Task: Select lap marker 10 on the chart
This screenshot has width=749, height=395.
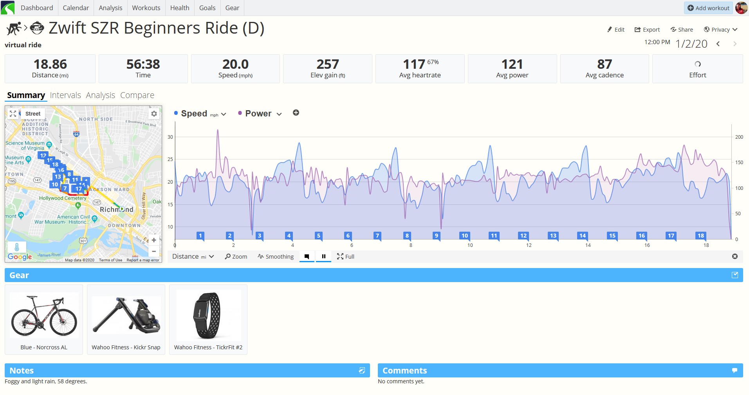Action: point(465,236)
